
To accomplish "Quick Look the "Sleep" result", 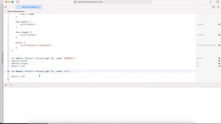I will click(219, 35).
